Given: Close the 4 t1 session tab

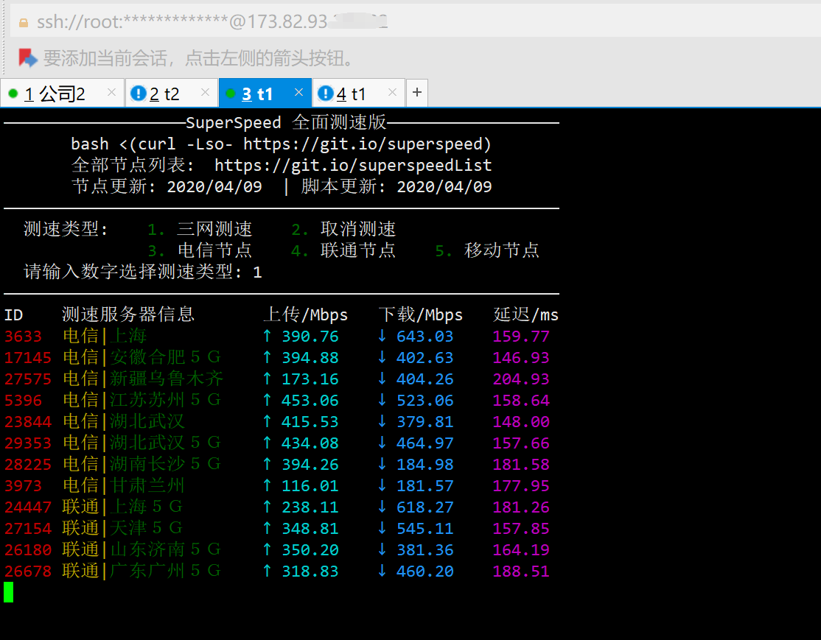Looking at the screenshot, I should pyautogui.click(x=392, y=93).
